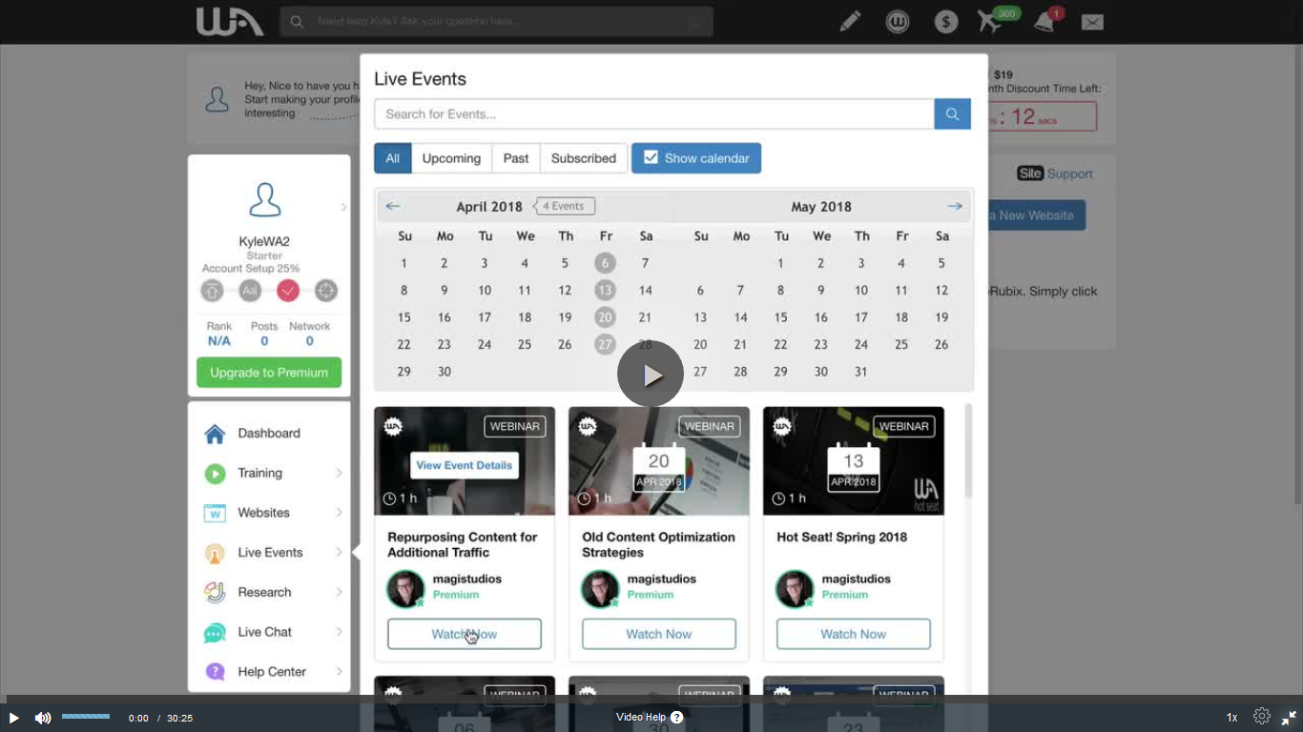1303x732 pixels.
Task: Expand the Live Events menu chevron
Action: 339,553
